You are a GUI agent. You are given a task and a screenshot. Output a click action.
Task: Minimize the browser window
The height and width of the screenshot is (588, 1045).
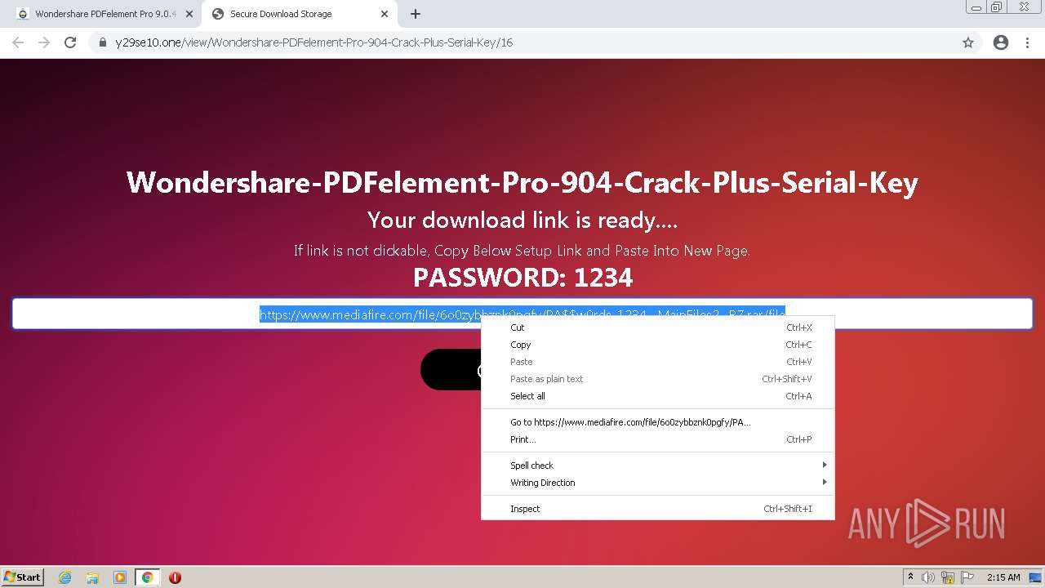tap(976, 7)
